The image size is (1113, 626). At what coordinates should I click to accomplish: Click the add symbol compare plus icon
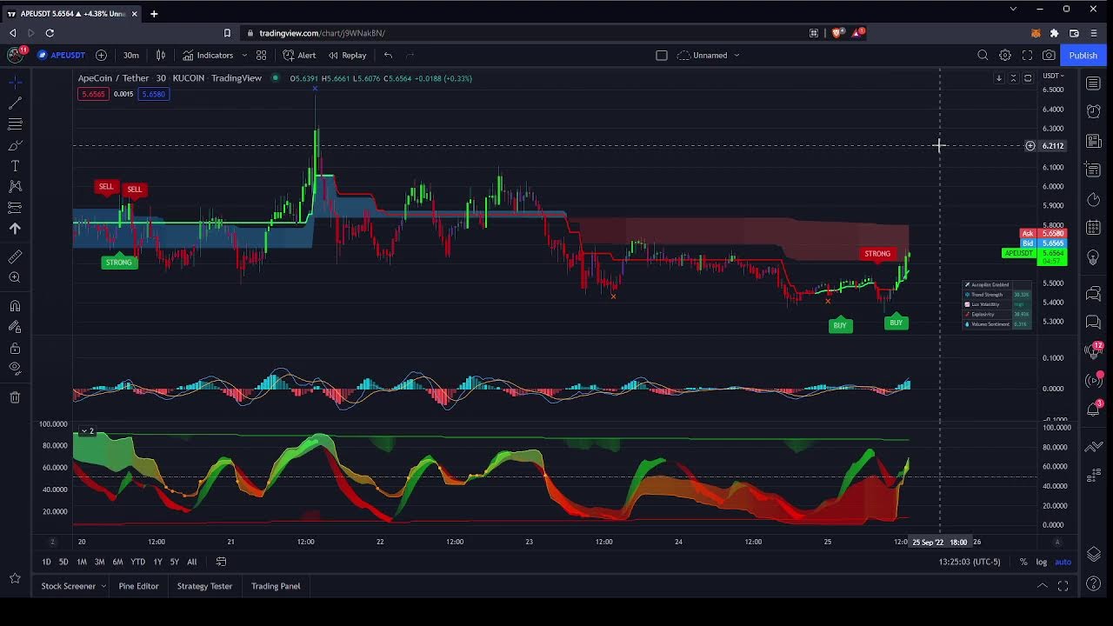pyautogui.click(x=101, y=55)
